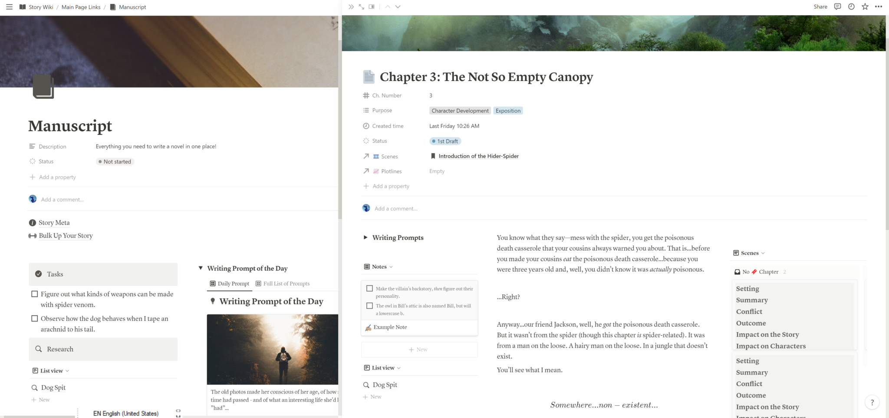Click the Share button
This screenshot has height=418, width=889.
(x=820, y=7)
